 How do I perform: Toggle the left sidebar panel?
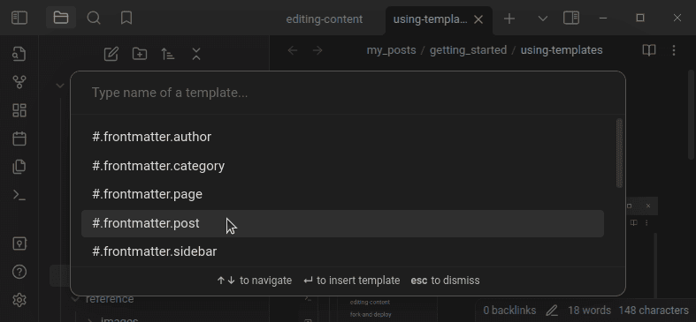click(19, 18)
